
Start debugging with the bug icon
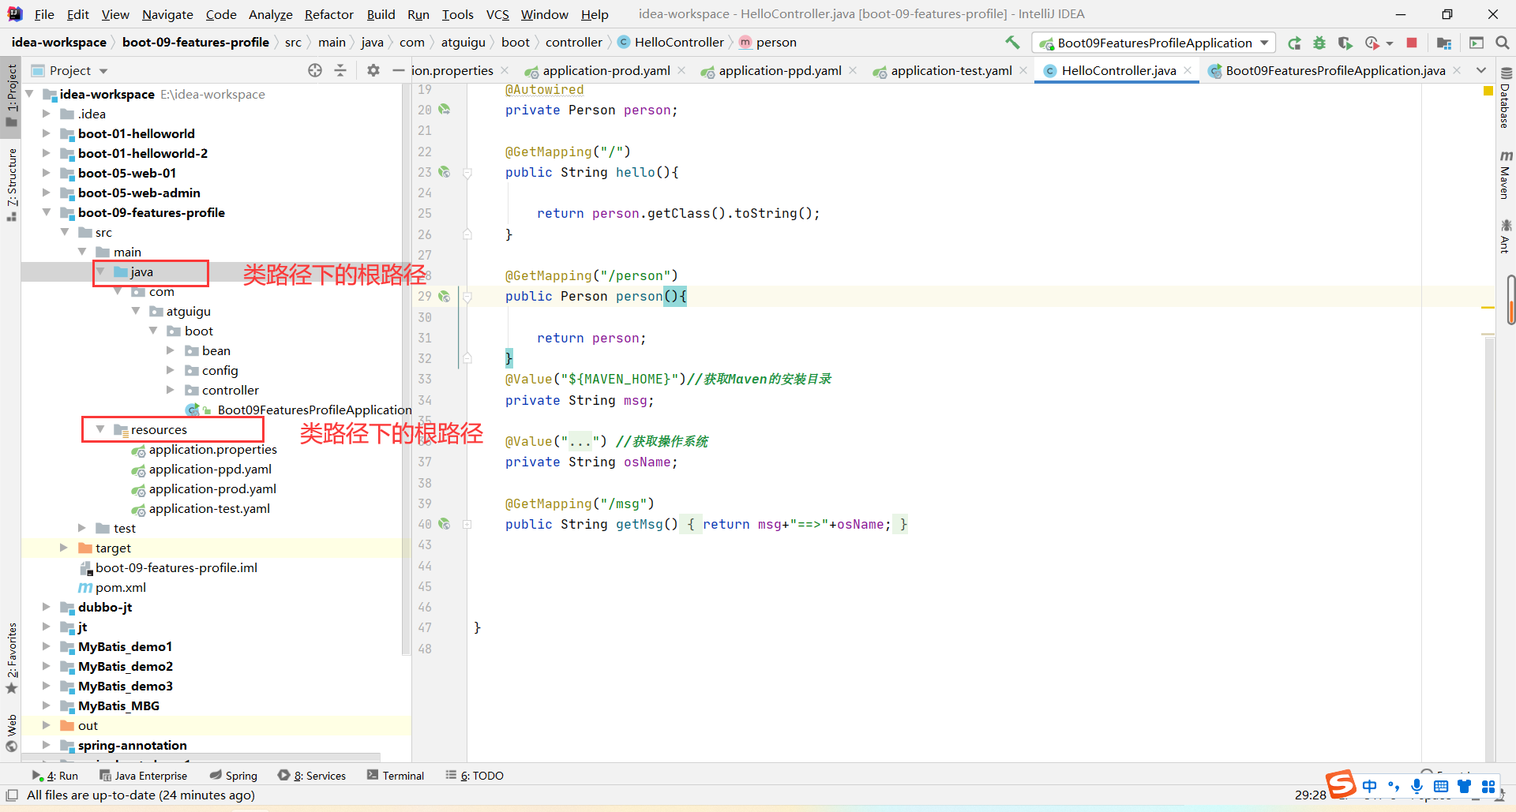click(1319, 43)
